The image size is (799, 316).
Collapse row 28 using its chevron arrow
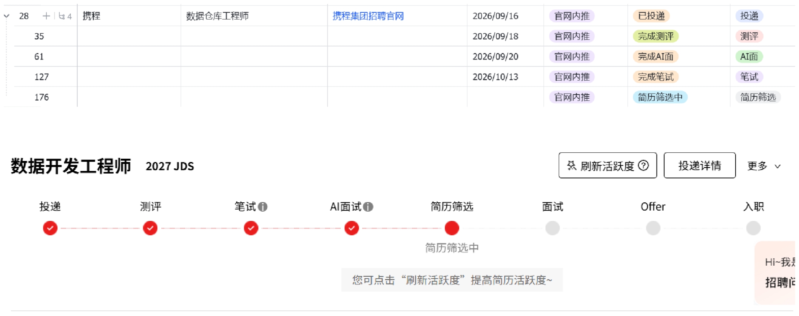click(6, 16)
